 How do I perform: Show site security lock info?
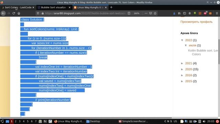tap(43, 13)
